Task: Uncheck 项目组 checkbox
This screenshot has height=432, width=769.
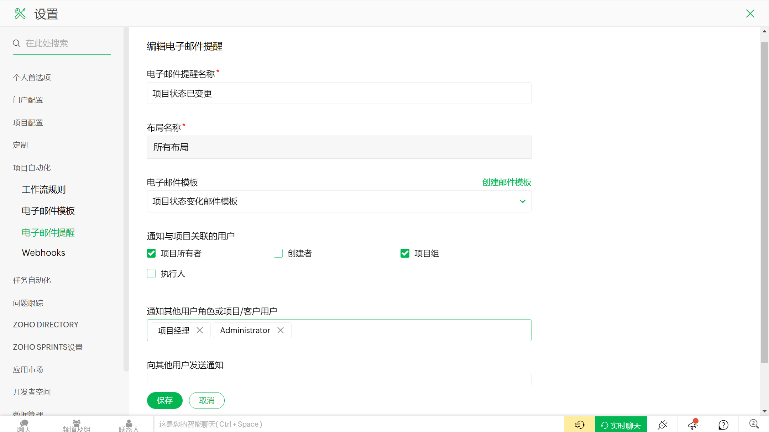Action: 405,253
